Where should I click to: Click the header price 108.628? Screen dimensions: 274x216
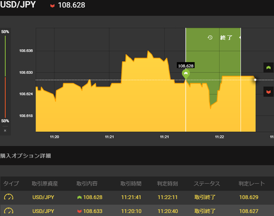(71, 5)
